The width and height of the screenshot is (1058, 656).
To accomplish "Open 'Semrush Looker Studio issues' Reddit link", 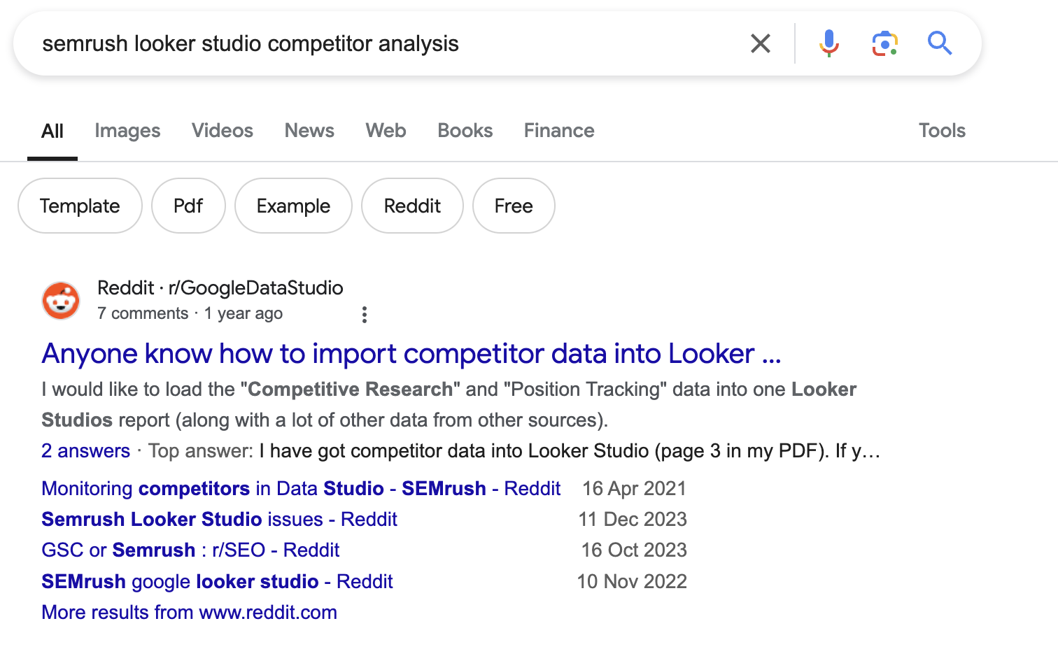I will 219,520.
